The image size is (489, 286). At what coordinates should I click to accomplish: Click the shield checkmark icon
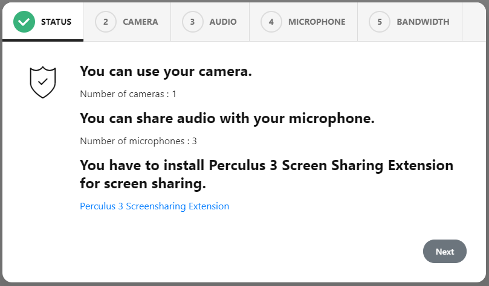pos(43,82)
